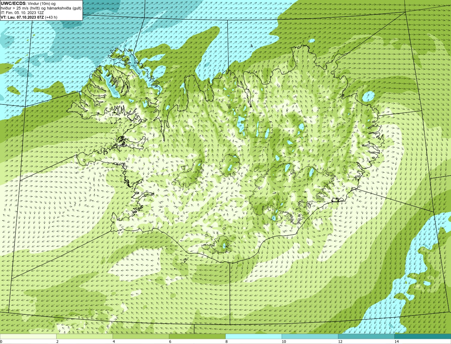
Task: Click the 12–14 m/s legend color swatch
Action: pos(366,336)
